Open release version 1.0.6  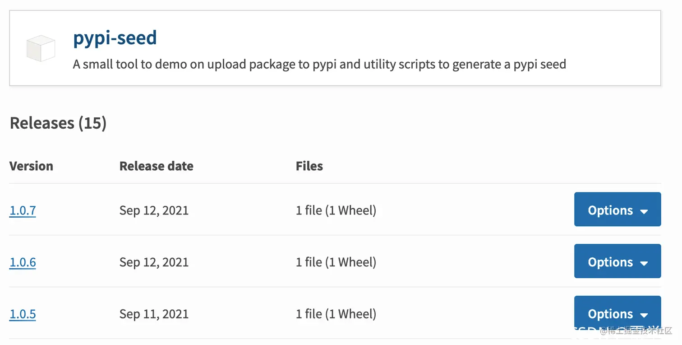pos(23,262)
